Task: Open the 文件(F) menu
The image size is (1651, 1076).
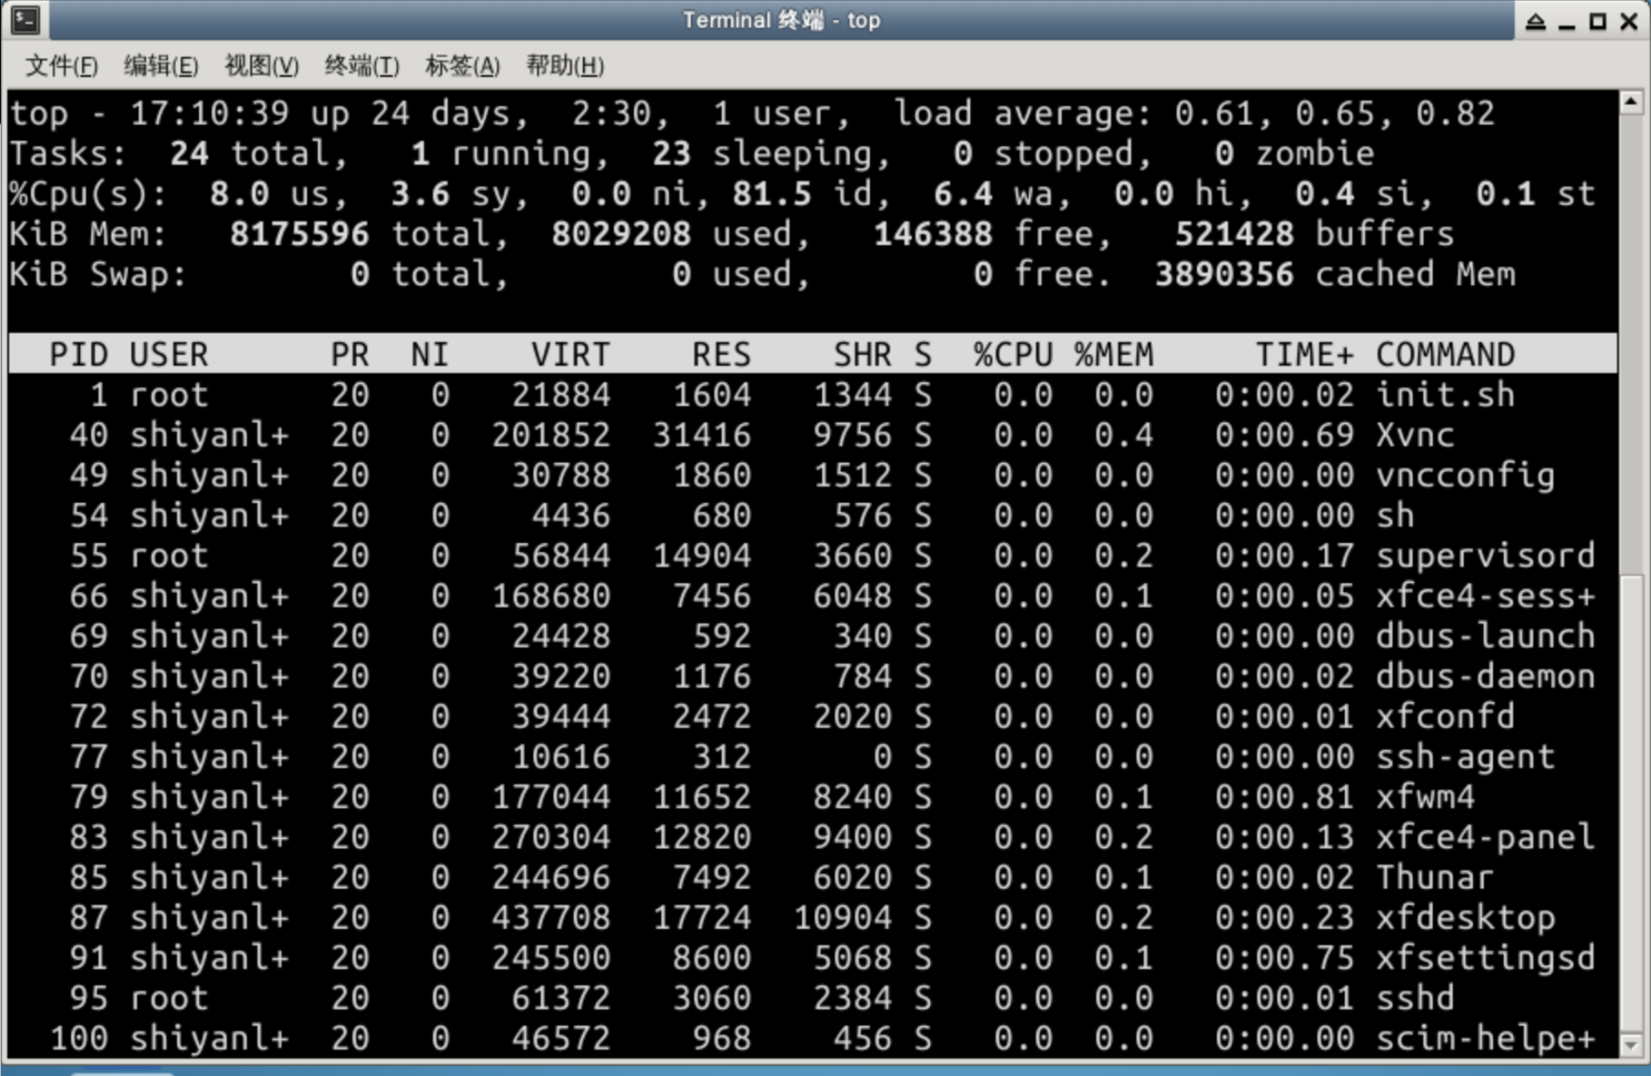Action: [x=61, y=65]
